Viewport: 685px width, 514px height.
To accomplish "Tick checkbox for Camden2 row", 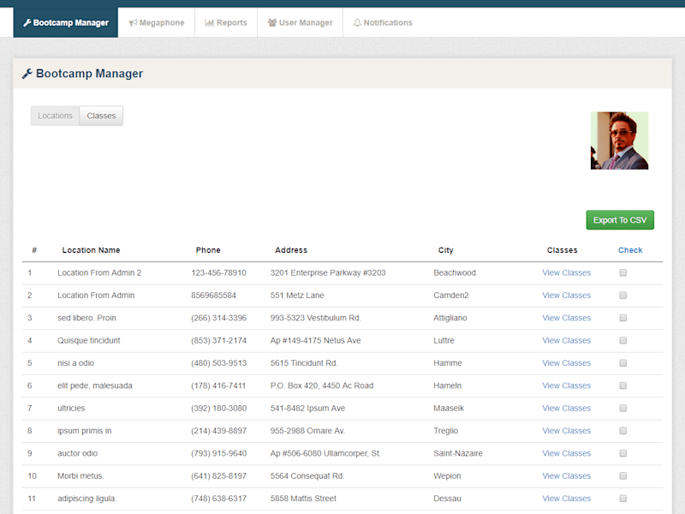I will pos(623,296).
